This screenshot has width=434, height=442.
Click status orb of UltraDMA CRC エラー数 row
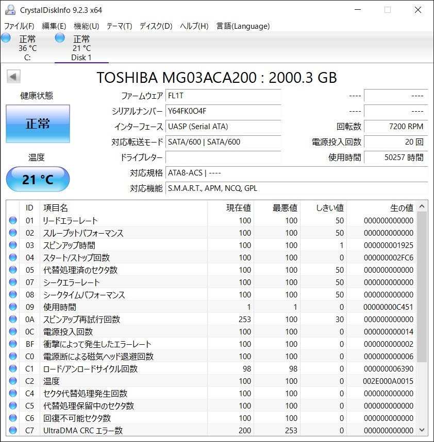(x=13, y=431)
